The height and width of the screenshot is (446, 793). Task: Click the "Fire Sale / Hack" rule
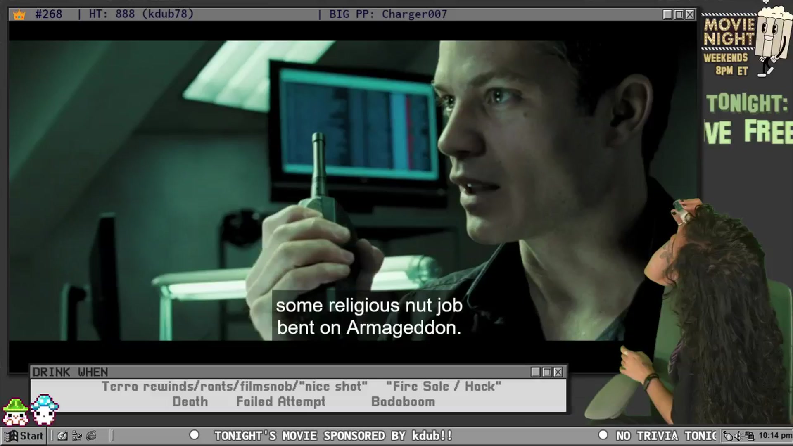tap(444, 387)
